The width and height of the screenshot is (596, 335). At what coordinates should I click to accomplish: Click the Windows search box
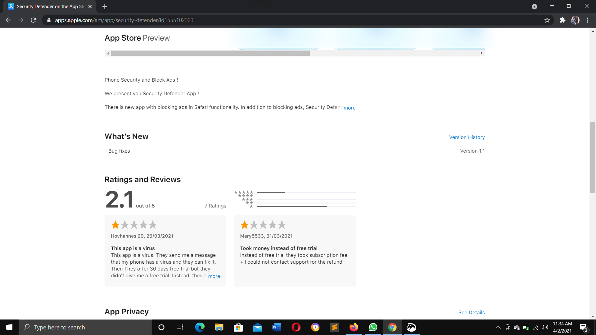click(x=85, y=327)
